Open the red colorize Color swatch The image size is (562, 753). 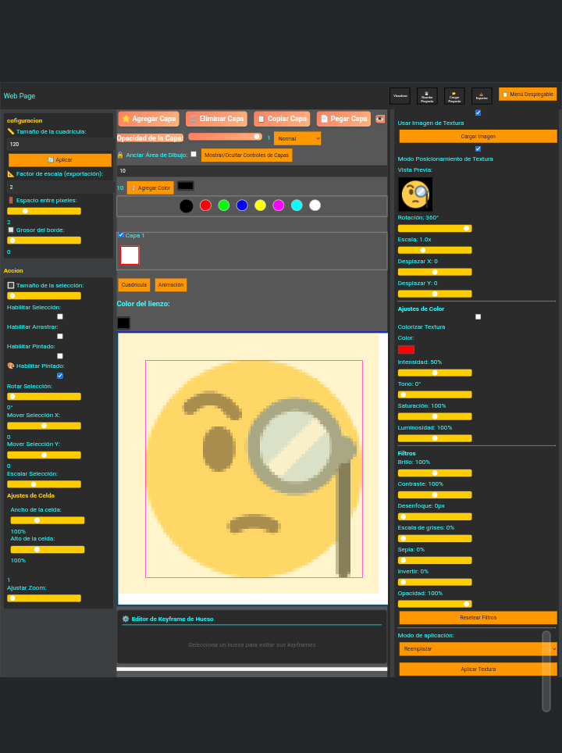coord(406,350)
